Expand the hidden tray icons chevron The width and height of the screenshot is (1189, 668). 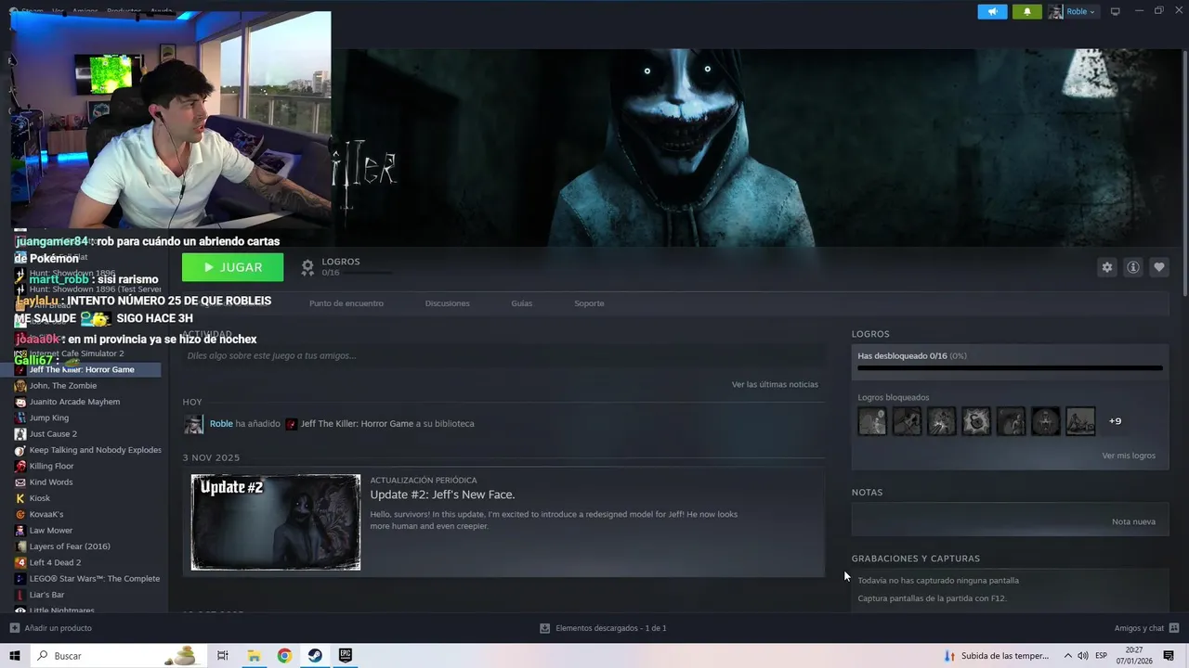1067,656
